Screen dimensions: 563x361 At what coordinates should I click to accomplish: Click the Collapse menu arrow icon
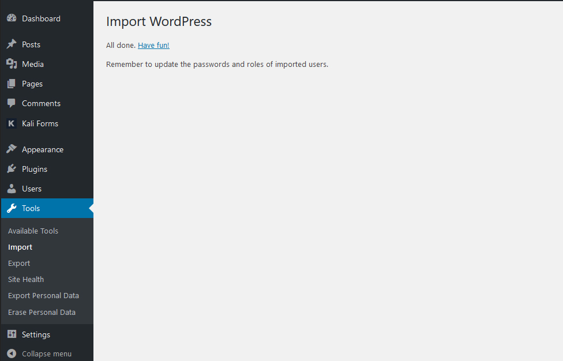tap(12, 354)
